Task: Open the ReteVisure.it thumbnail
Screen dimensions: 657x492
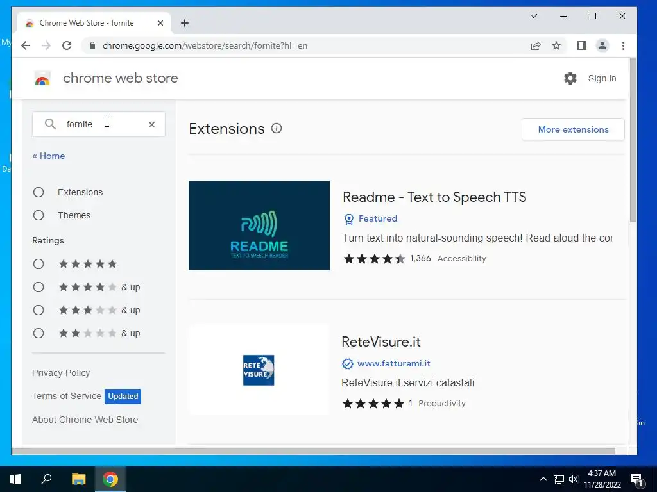Action: click(259, 370)
